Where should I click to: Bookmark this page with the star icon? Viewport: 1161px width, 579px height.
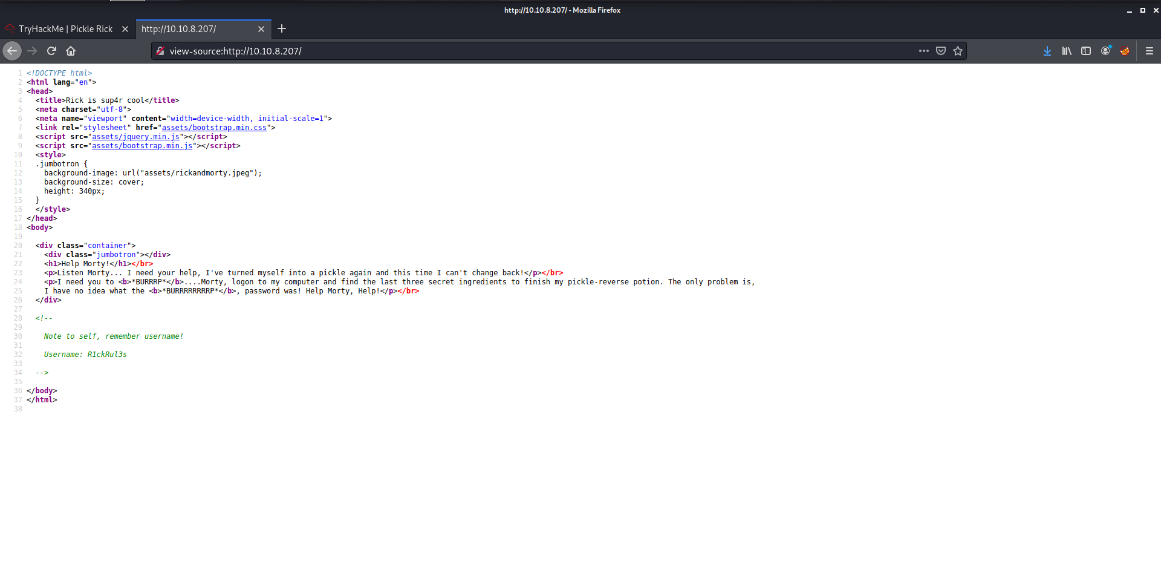(x=958, y=51)
